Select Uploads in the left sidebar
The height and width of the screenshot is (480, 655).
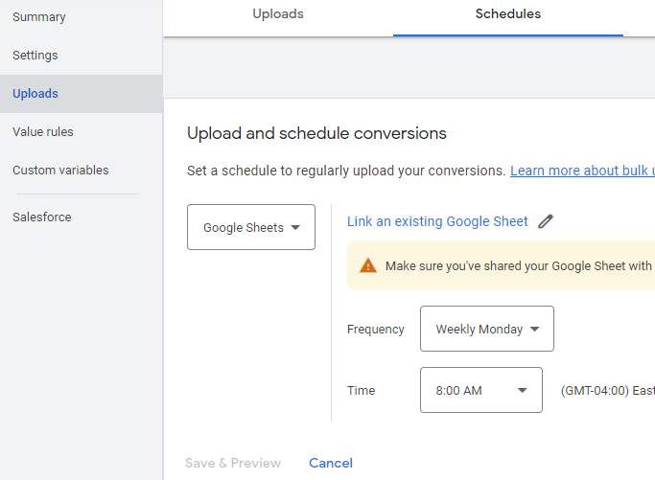coord(35,94)
